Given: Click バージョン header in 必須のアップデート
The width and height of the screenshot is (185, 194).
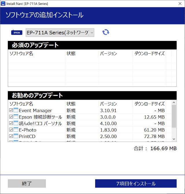Looking at the screenshot, I should coord(108,54).
